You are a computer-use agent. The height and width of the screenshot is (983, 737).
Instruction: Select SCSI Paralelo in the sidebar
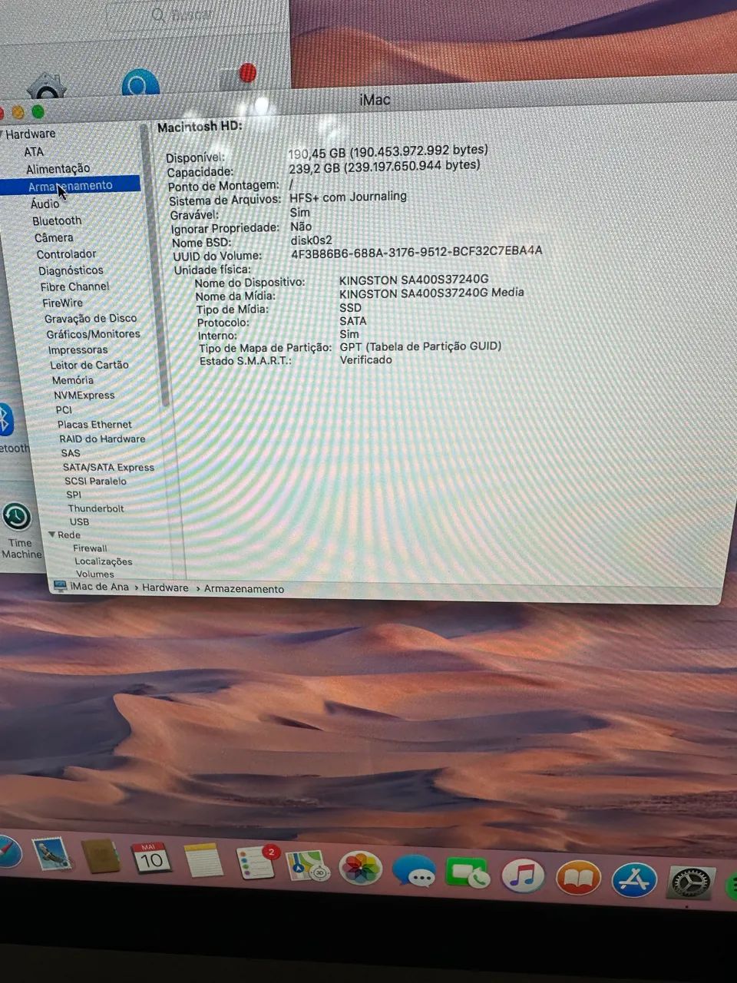(x=95, y=481)
